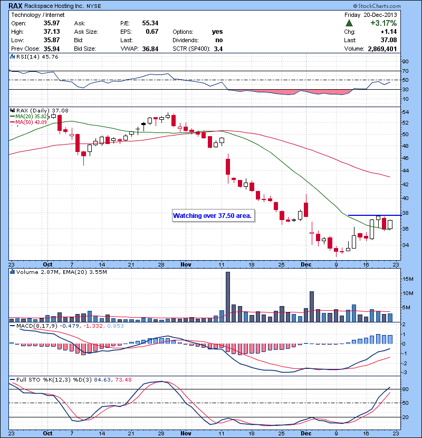The image size is (422, 438).
Task: Click the 'Watching over 37.50 area.' annotation
Action: pyautogui.click(x=214, y=216)
